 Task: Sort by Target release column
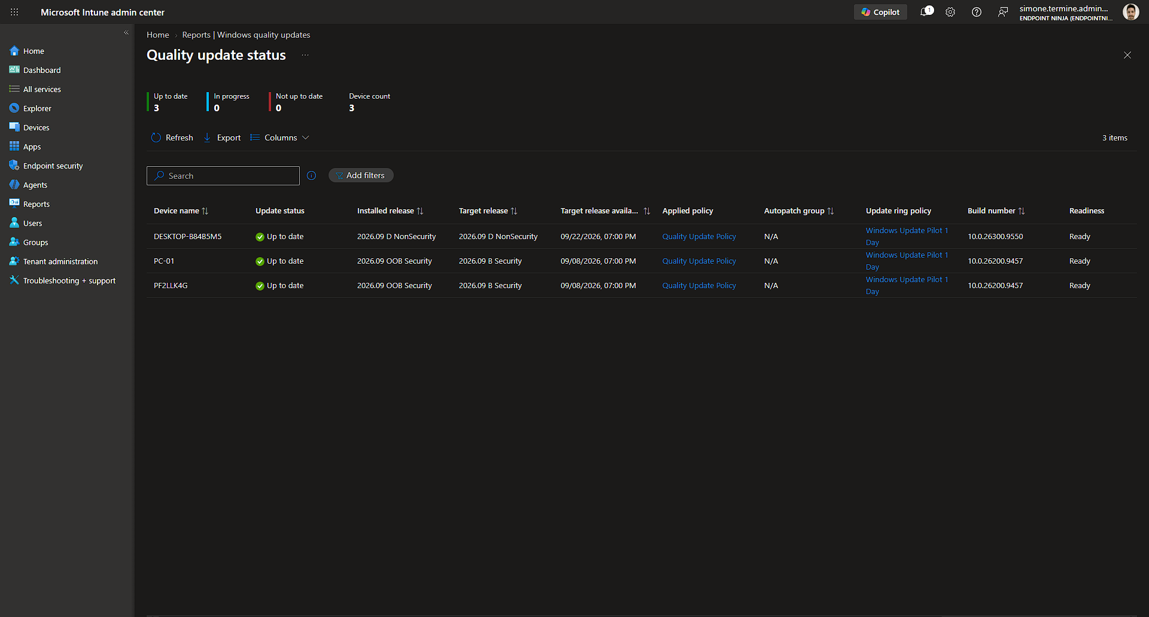514,211
